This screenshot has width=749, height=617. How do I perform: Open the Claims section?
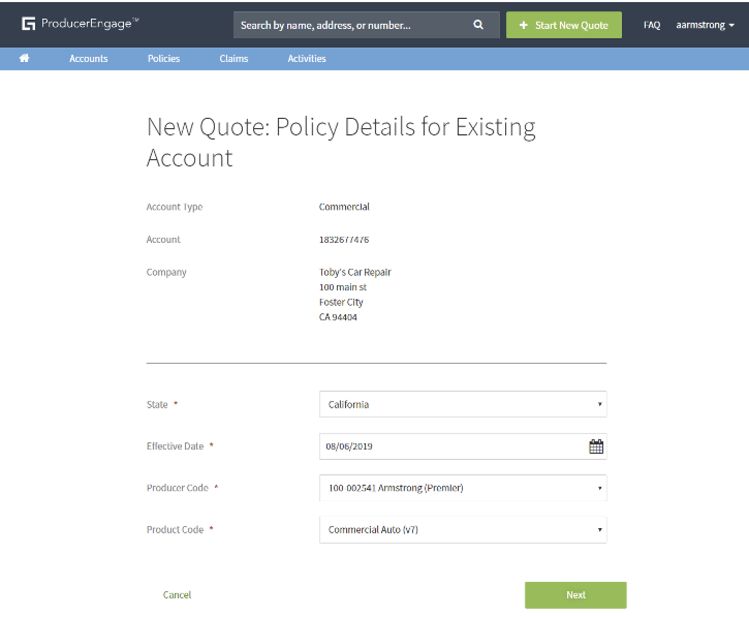pyautogui.click(x=233, y=59)
